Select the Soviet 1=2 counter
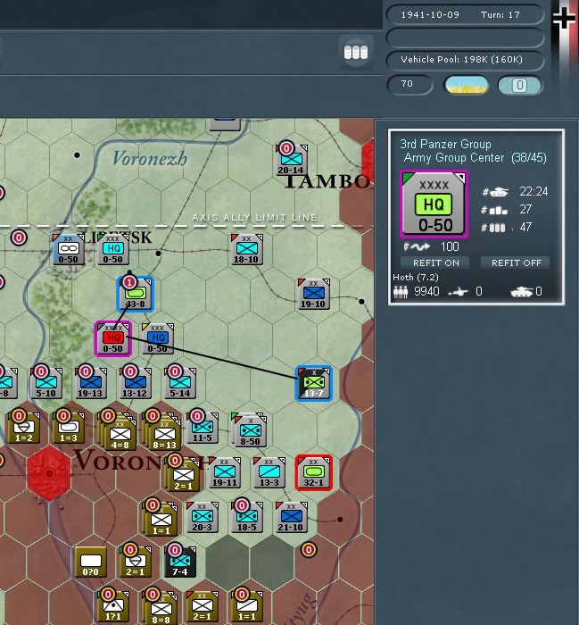The height and width of the screenshot is (625, 579). pyautogui.click(x=24, y=428)
